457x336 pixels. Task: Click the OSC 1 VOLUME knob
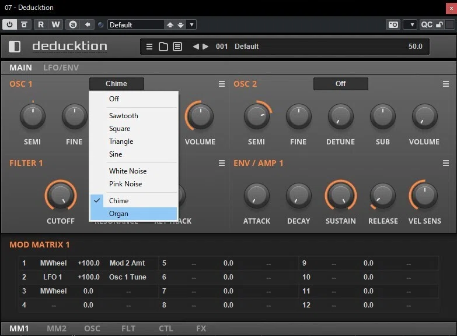click(200, 116)
